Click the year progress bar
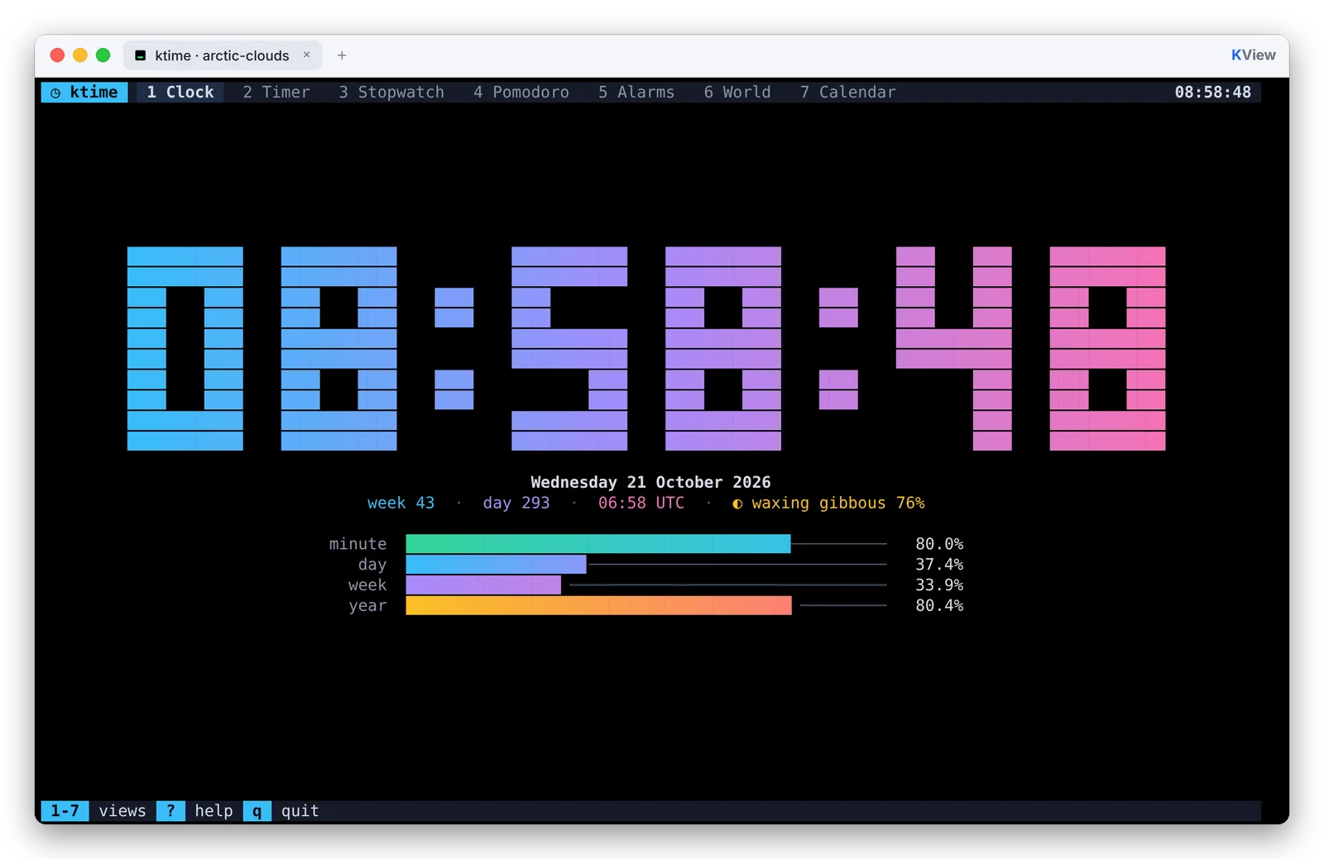 646,606
